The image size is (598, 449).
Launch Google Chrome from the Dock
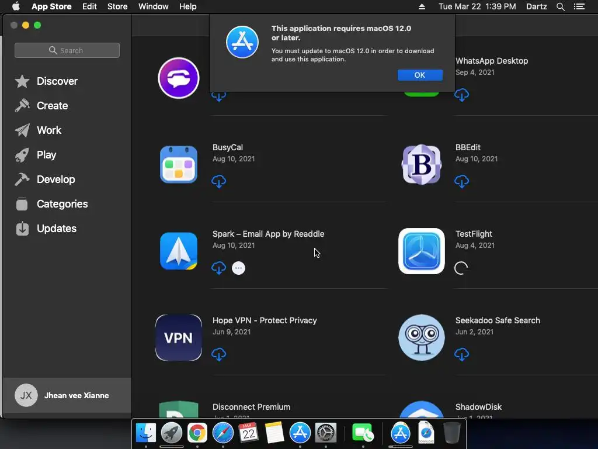[197, 433]
